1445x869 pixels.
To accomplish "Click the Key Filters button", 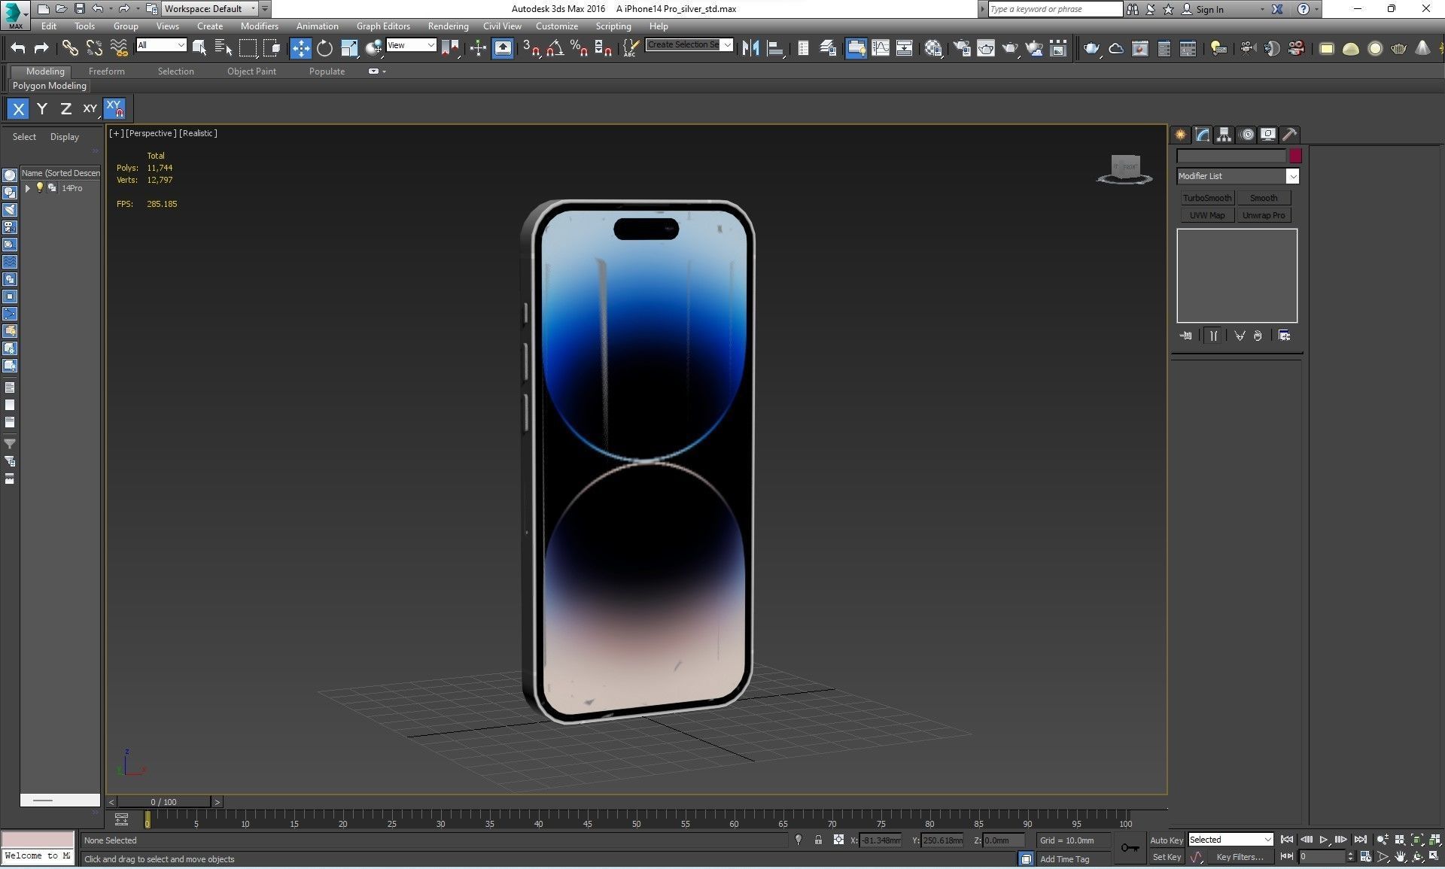I will point(1240,857).
